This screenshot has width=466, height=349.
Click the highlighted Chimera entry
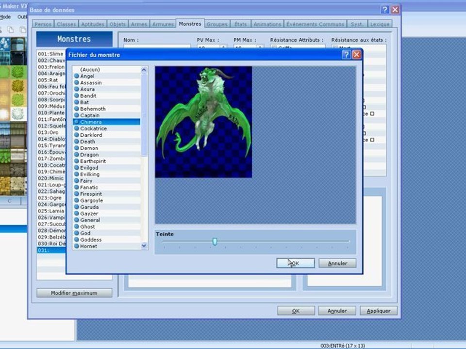tap(107, 122)
